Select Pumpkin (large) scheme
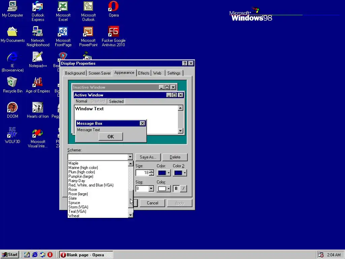 click(x=98, y=176)
